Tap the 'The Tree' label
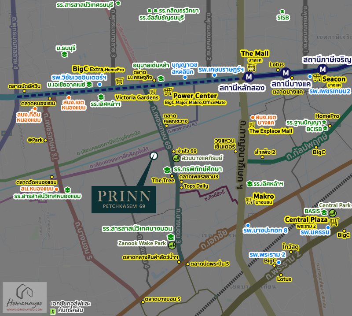The width and height of the screenshot is (352, 316). (x=163, y=180)
